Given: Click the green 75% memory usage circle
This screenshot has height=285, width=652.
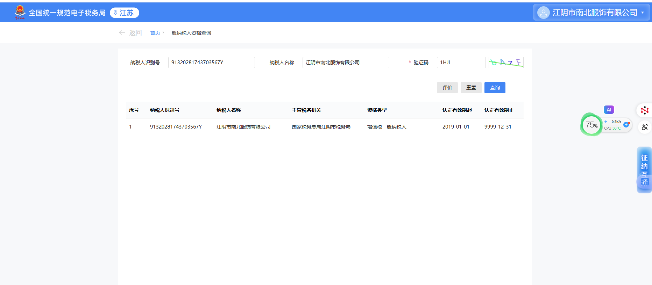Looking at the screenshot, I should (591, 125).
